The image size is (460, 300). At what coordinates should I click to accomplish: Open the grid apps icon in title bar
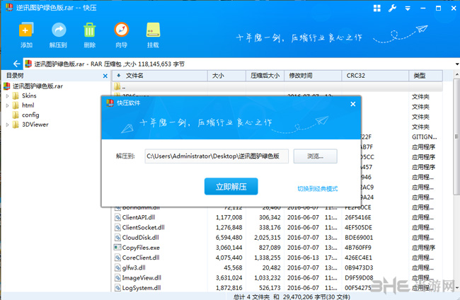click(377, 8)
